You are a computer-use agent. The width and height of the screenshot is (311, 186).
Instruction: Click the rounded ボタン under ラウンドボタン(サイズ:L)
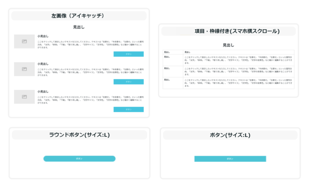coord(79,159)
